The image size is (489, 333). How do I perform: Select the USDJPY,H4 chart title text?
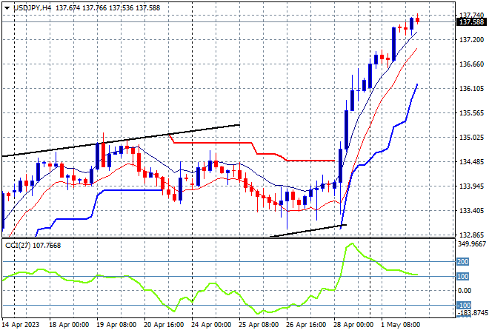pyautogui.click(x=32, y=8)
